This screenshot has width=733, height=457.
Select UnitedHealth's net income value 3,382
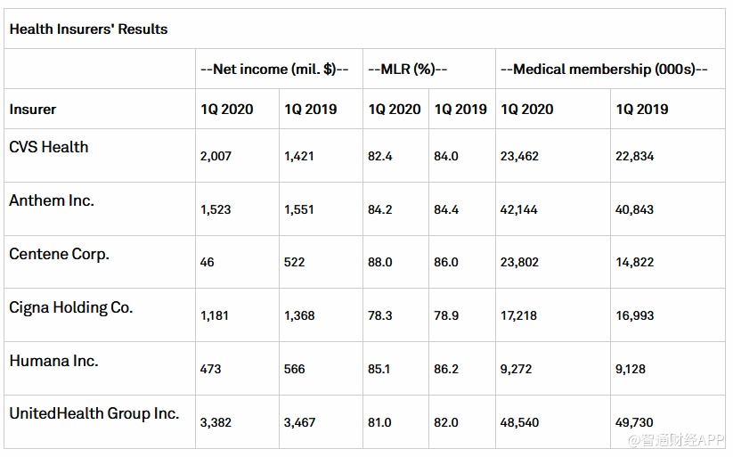pyautogui.click(x=216, y=422)
